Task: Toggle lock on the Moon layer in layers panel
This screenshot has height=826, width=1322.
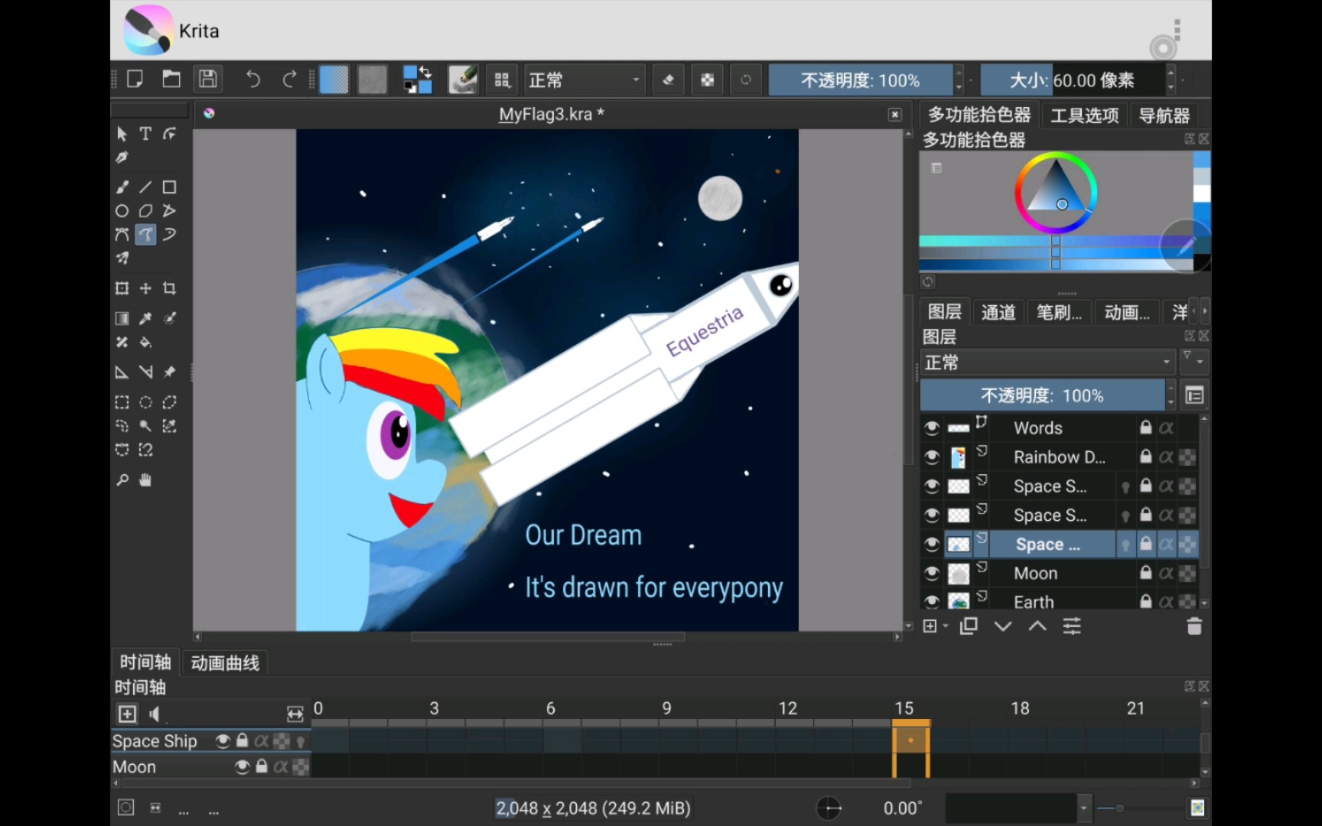Action: [x=1146, y=573]
